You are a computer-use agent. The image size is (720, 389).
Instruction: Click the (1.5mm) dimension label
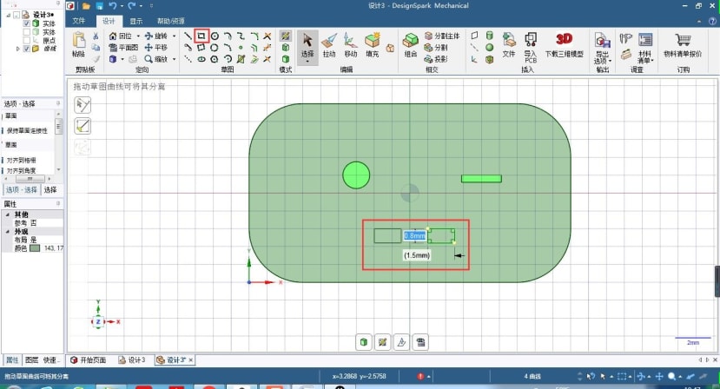coord(417,255)
